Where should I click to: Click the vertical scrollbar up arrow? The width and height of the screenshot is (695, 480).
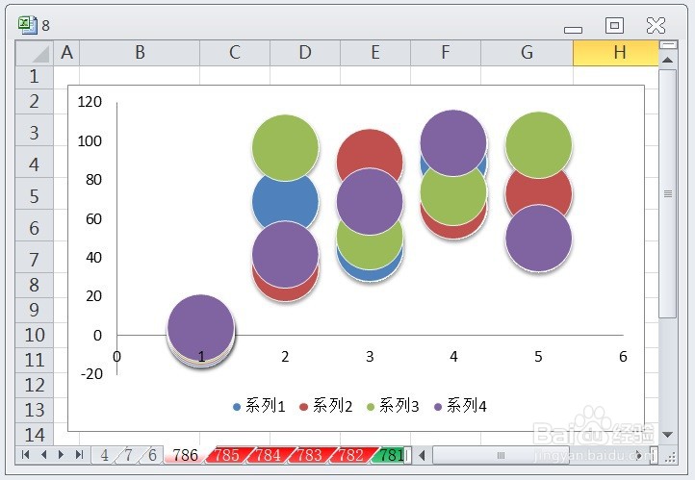point(667,60)
